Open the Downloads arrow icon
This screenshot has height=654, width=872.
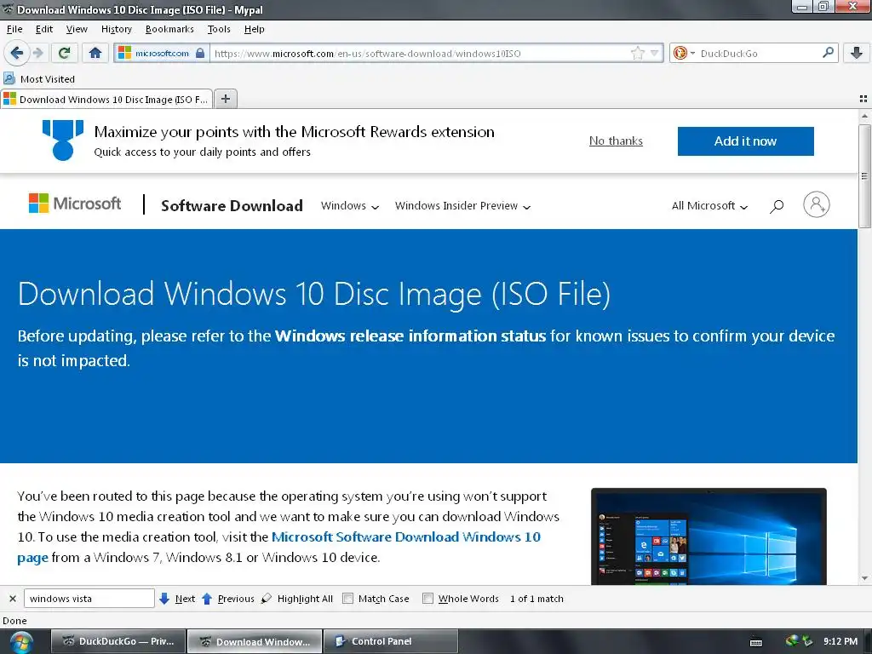(857, 53)
